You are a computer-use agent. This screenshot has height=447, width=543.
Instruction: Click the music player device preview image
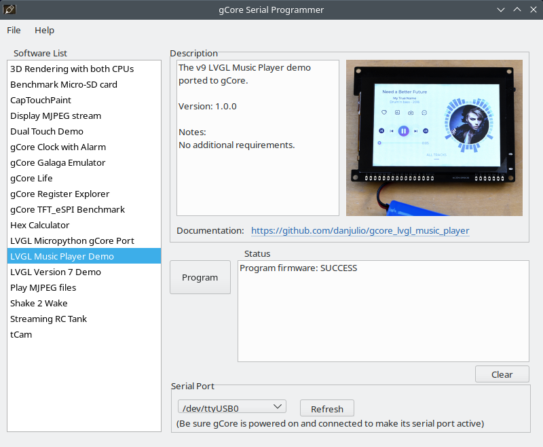[434, 138]
